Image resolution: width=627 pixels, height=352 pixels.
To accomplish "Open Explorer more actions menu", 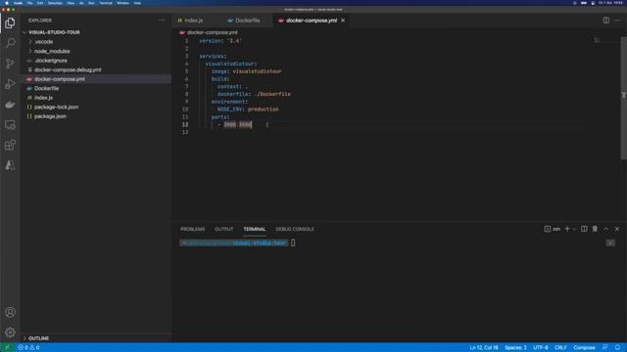I will (162, 21).
